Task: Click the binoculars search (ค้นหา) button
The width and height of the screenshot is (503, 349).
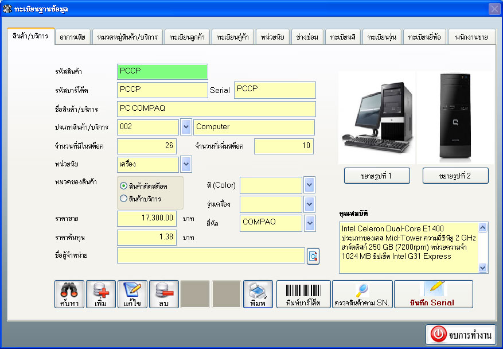Action: click(69, 294)
